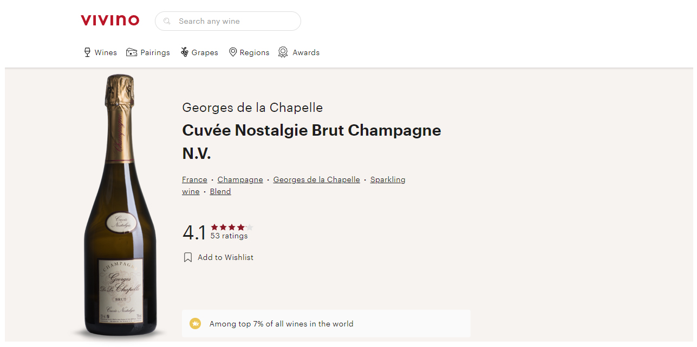The height and width of the screenshot is (347, 697).
Task: Focus the Search any wine field
Action: point(233,21)
